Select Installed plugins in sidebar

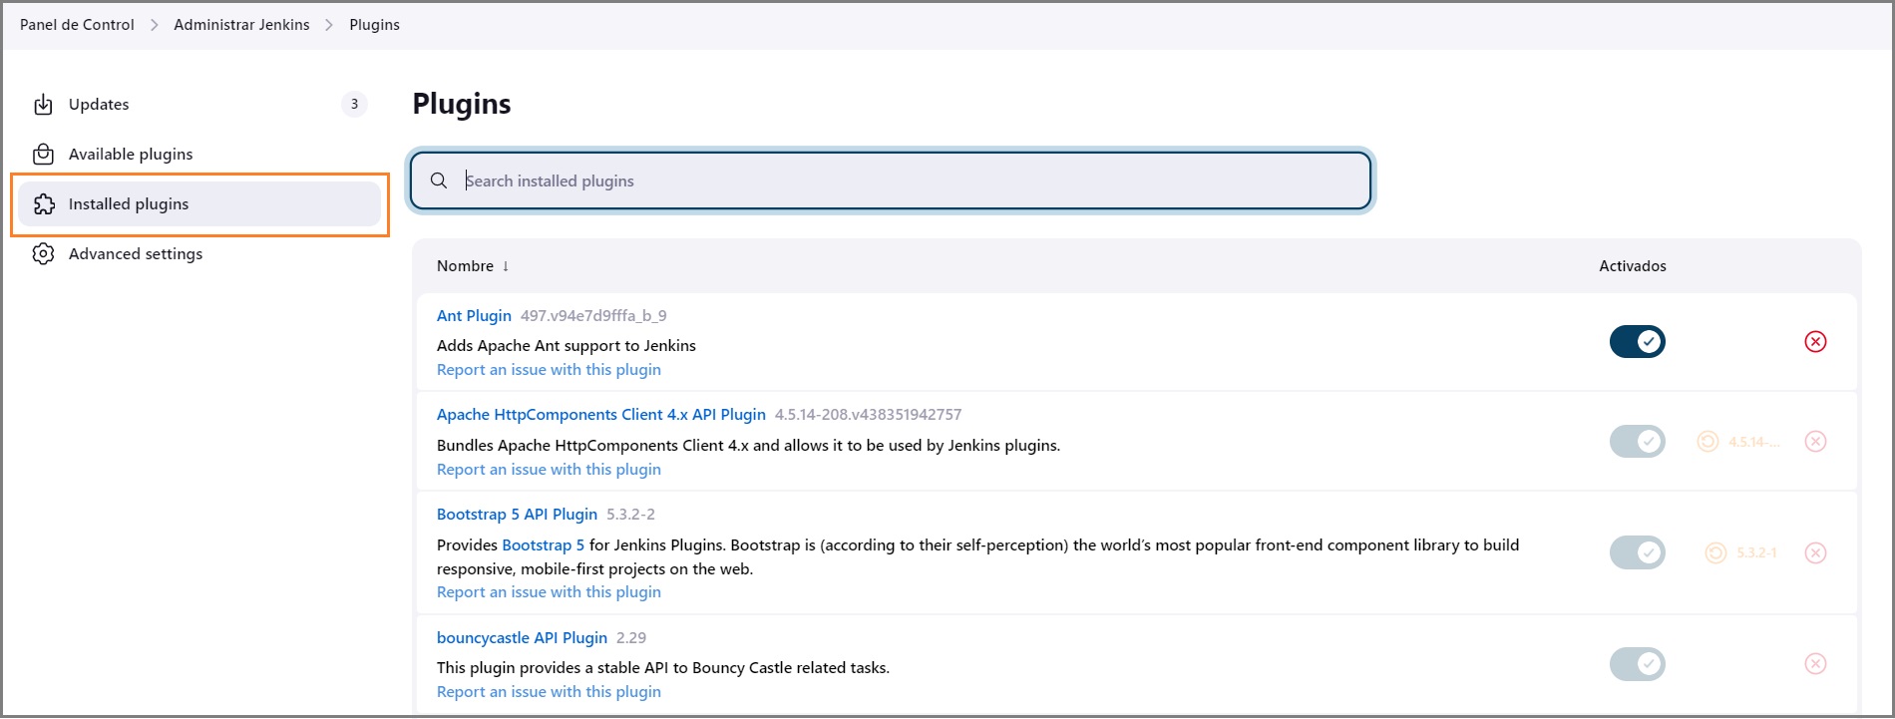pos(199,204)
